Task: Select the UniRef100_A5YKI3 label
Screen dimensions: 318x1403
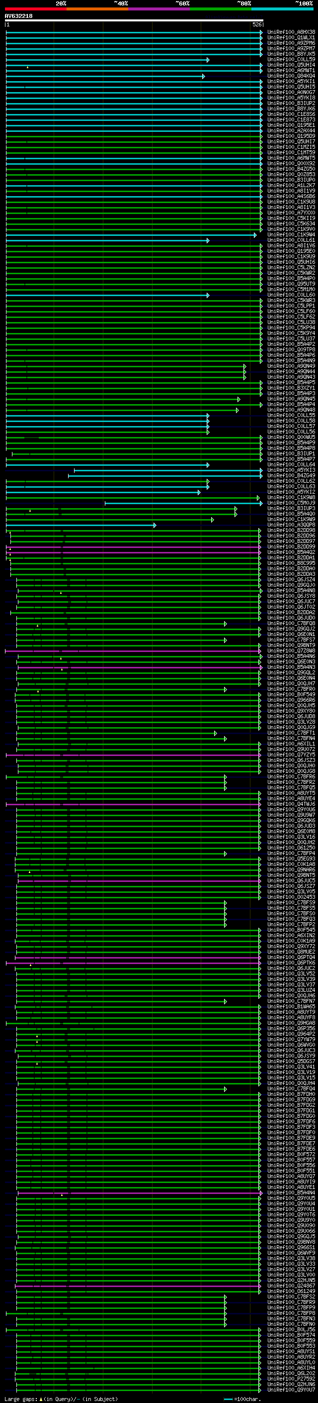Action: [x=291, y=471]
